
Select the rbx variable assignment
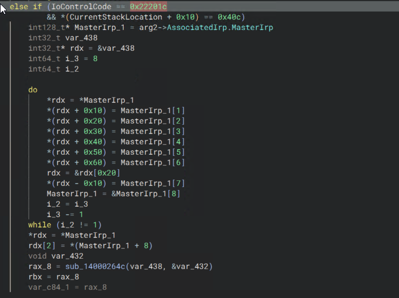pyautogui.click(x=35, y=277)
